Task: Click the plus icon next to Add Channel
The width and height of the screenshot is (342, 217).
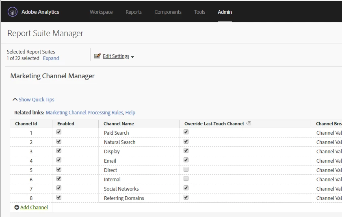Action: click(17, 207)
